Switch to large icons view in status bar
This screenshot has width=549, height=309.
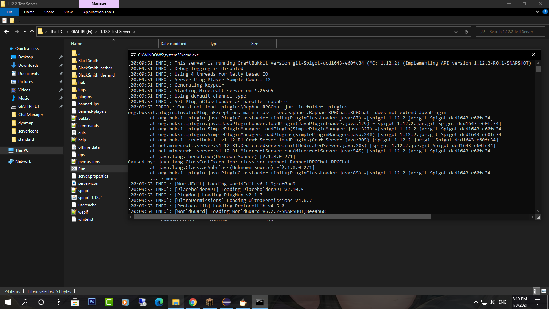[544, 291]
